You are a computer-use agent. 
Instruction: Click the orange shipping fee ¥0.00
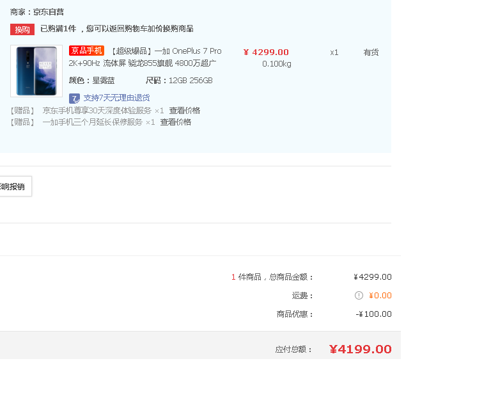click(380, 296)
